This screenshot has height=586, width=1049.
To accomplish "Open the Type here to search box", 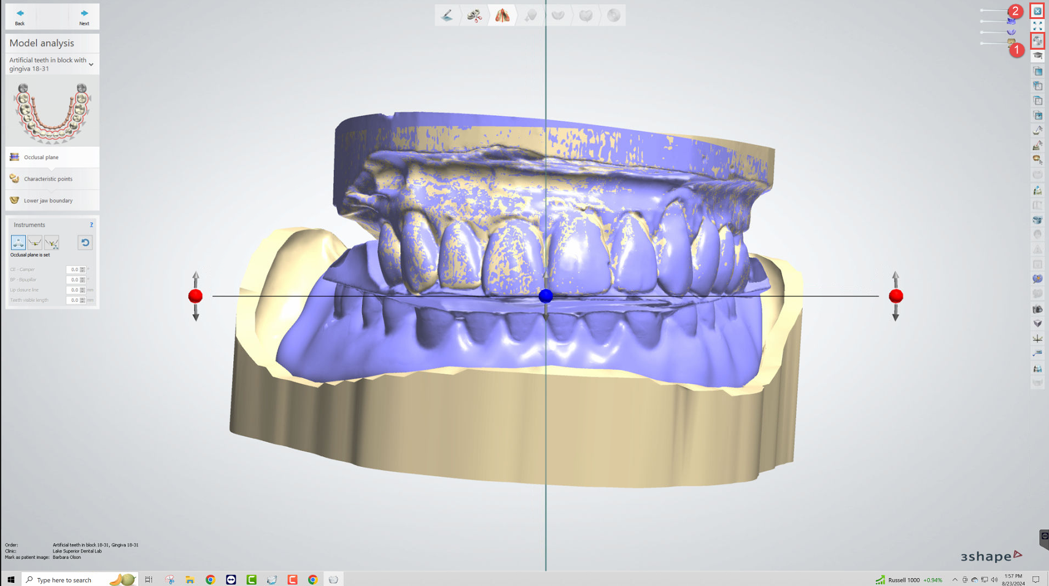I will (x=64, y=579).
